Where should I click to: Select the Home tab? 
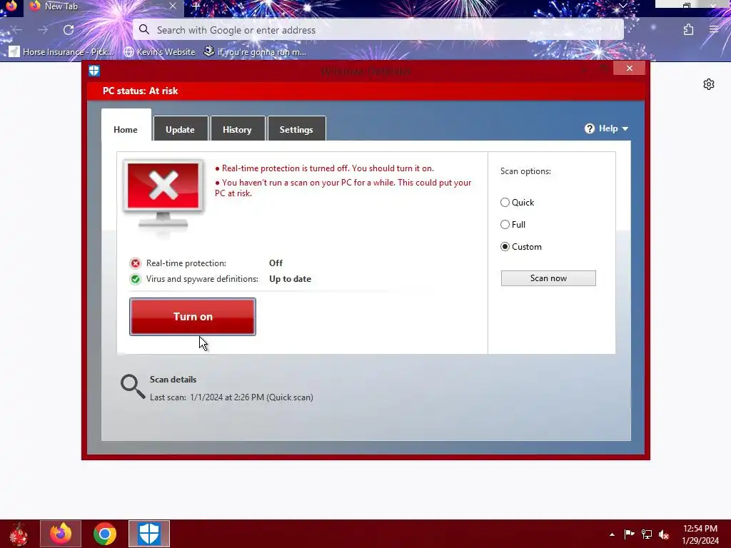click(x=126, y=126)
